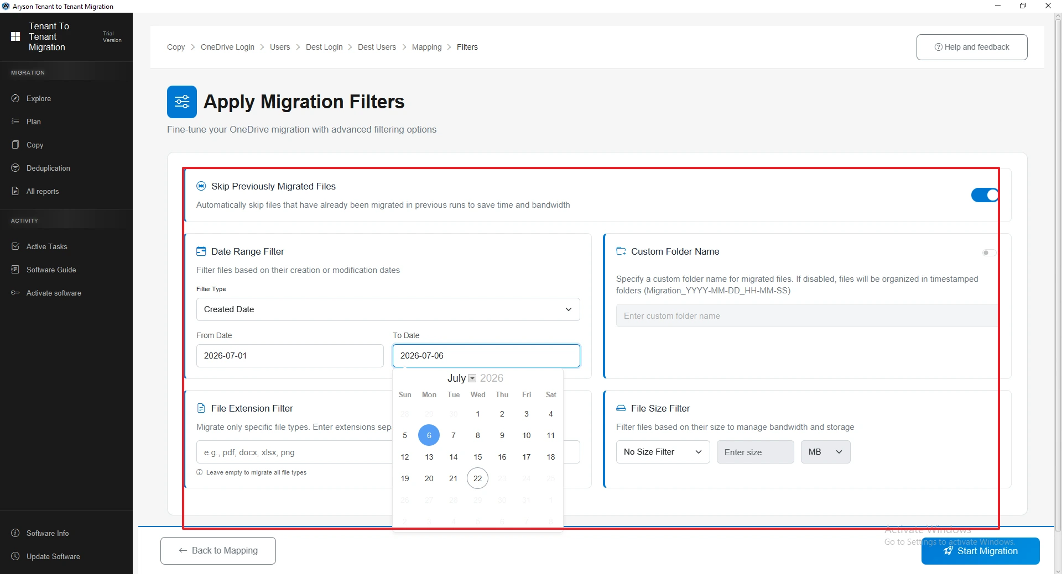Viewport: 1062px width, 574px height.
Task: Choose July 19 in calendar
Action: (405, 478)
